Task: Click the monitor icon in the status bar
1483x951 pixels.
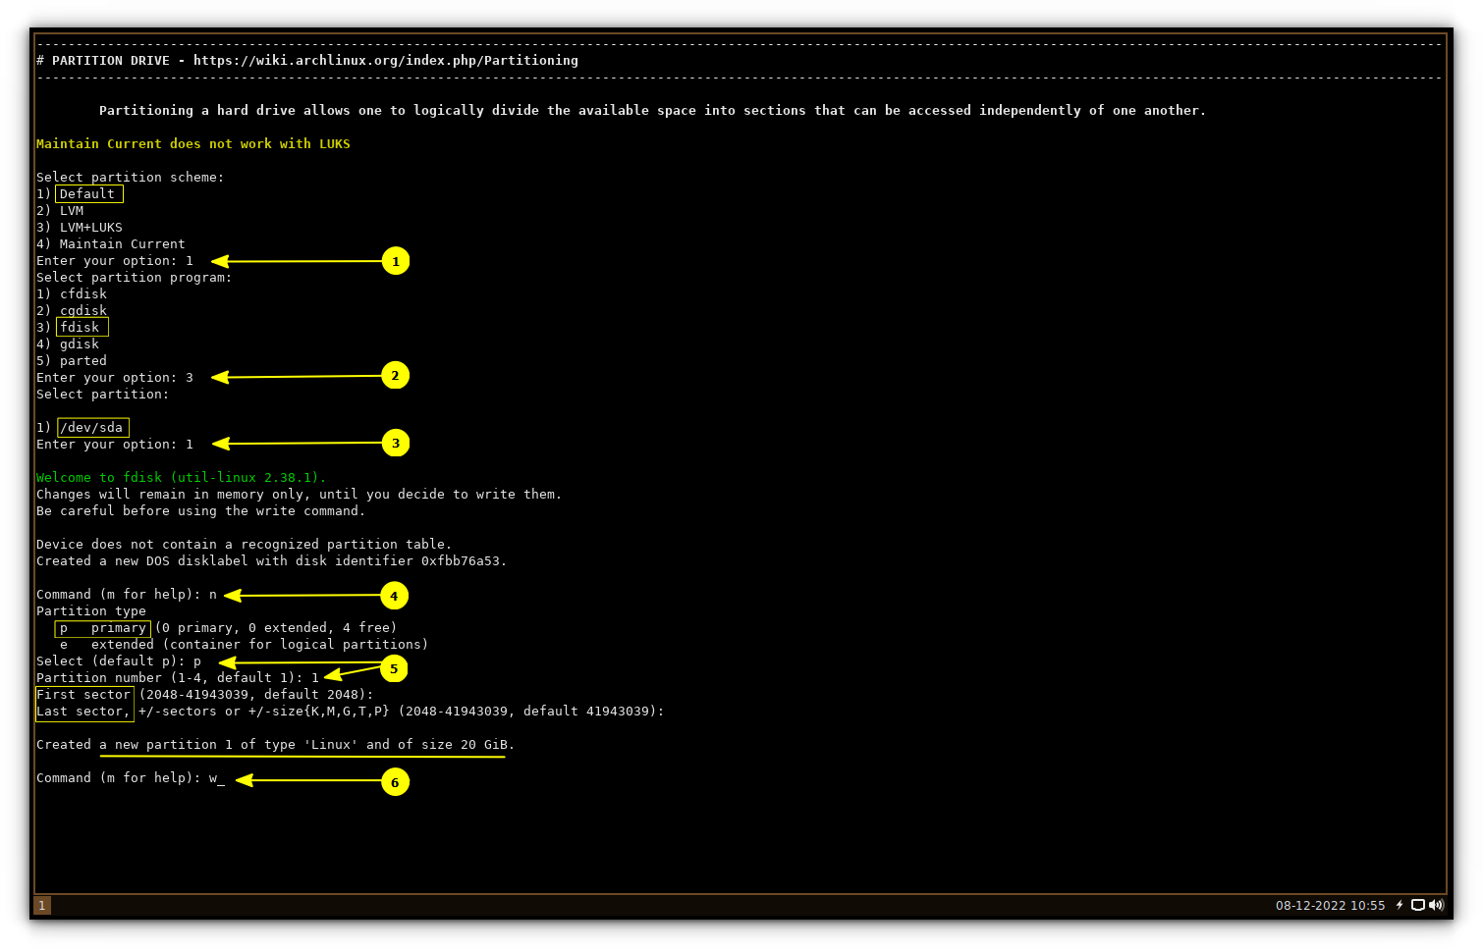Action: 1417,905
